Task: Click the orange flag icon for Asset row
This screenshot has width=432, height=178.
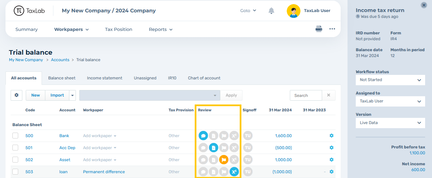Action: pos(224,160)
